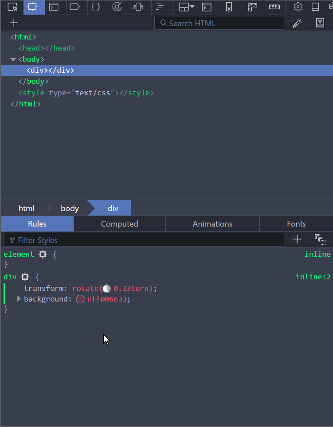Click the element selector text
The height and width of the screenshot is (427, 333).
pos(19,254)
